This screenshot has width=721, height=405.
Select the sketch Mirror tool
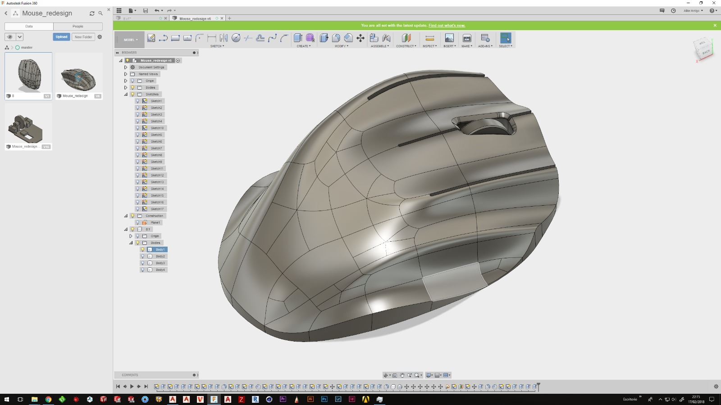[224, 38]
